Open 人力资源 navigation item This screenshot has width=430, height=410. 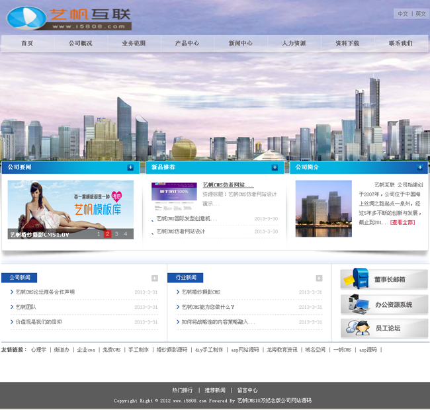point(294,43)
